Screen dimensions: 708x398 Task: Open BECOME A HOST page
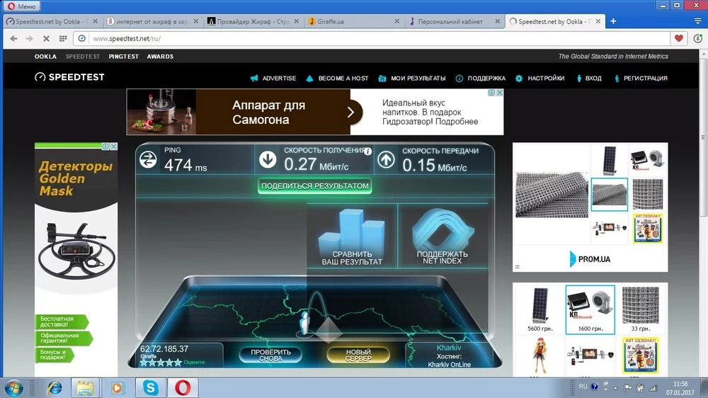coord(337,78)
